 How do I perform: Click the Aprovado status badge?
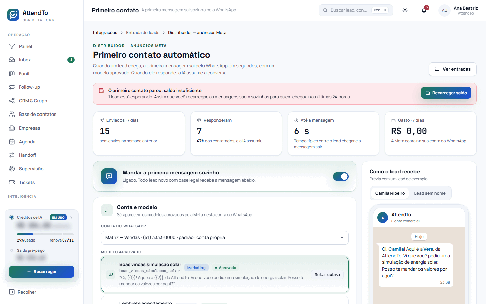(225, 268)
